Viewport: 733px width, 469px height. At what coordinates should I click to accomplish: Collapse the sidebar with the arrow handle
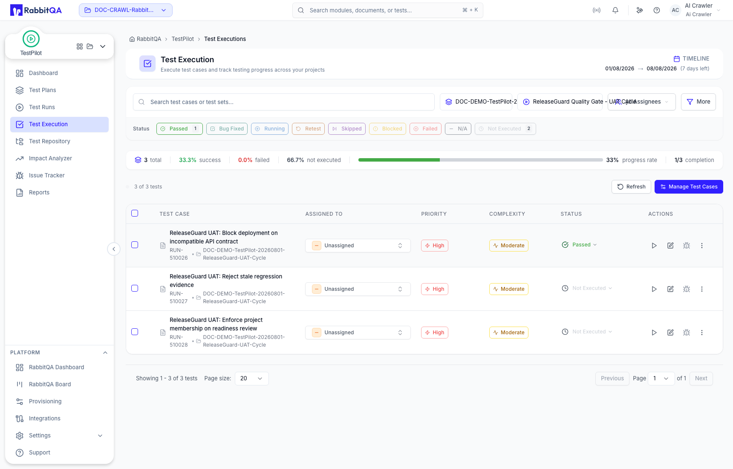click(x=114, y=249)
